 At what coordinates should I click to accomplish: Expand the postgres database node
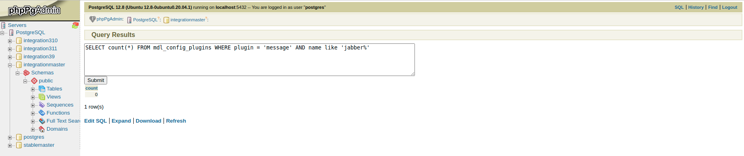pyautogui.click(x=10, y=138)
